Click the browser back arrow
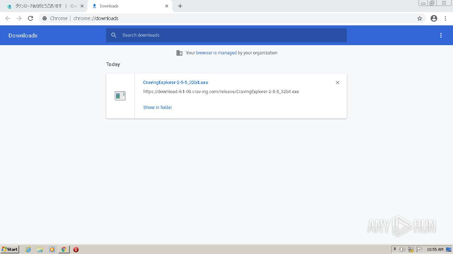453x254 pixels. pos(8,18)
